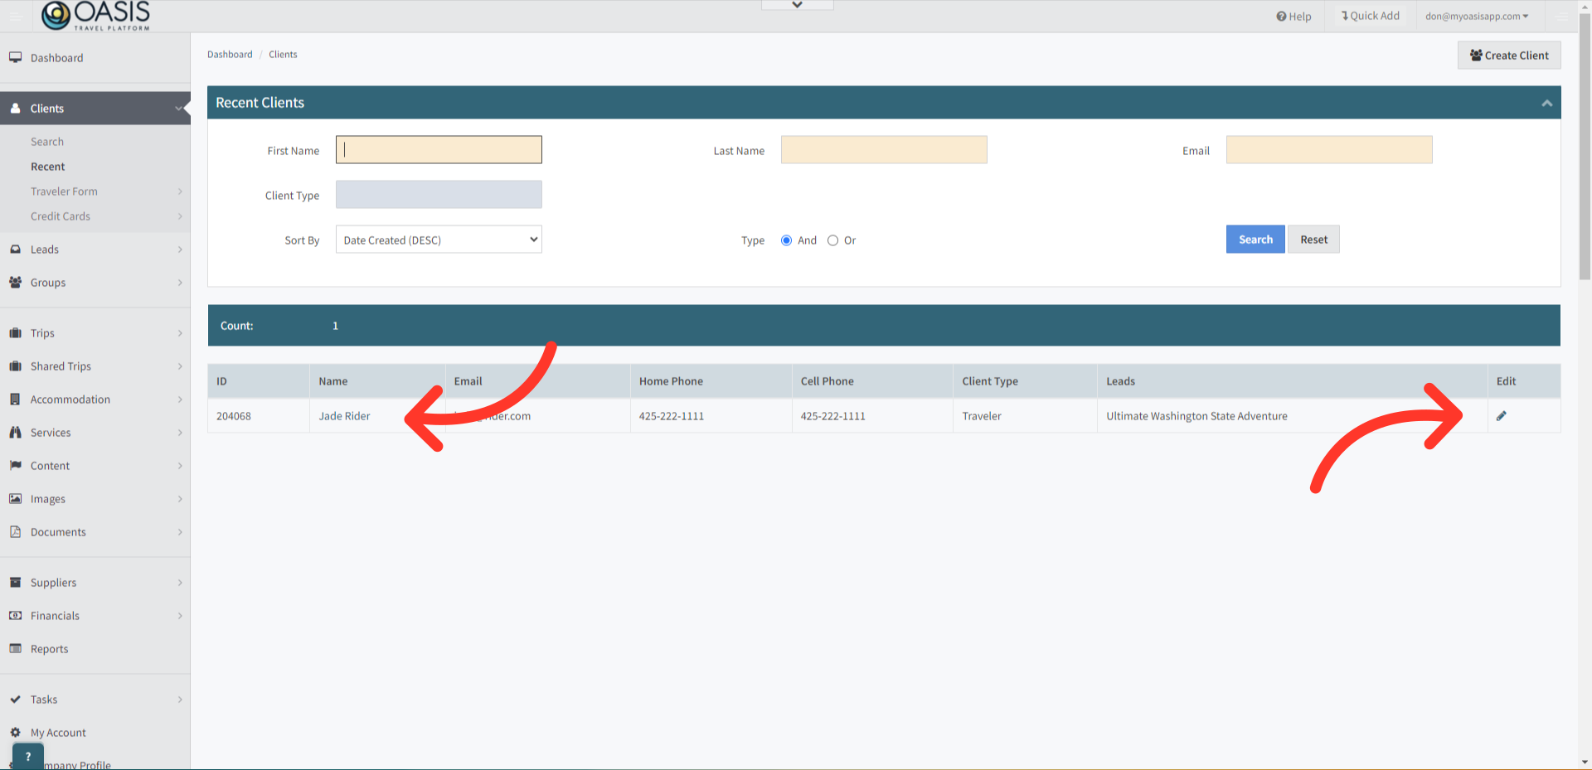The image size is (1592, 770).
Task: Open the Search item under Clients
Action: (x=47, y=142)
